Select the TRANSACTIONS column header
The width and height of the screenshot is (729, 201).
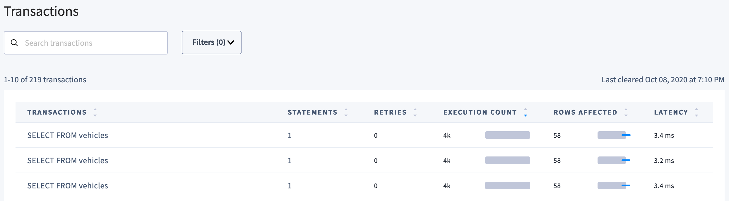click(57, 112)
